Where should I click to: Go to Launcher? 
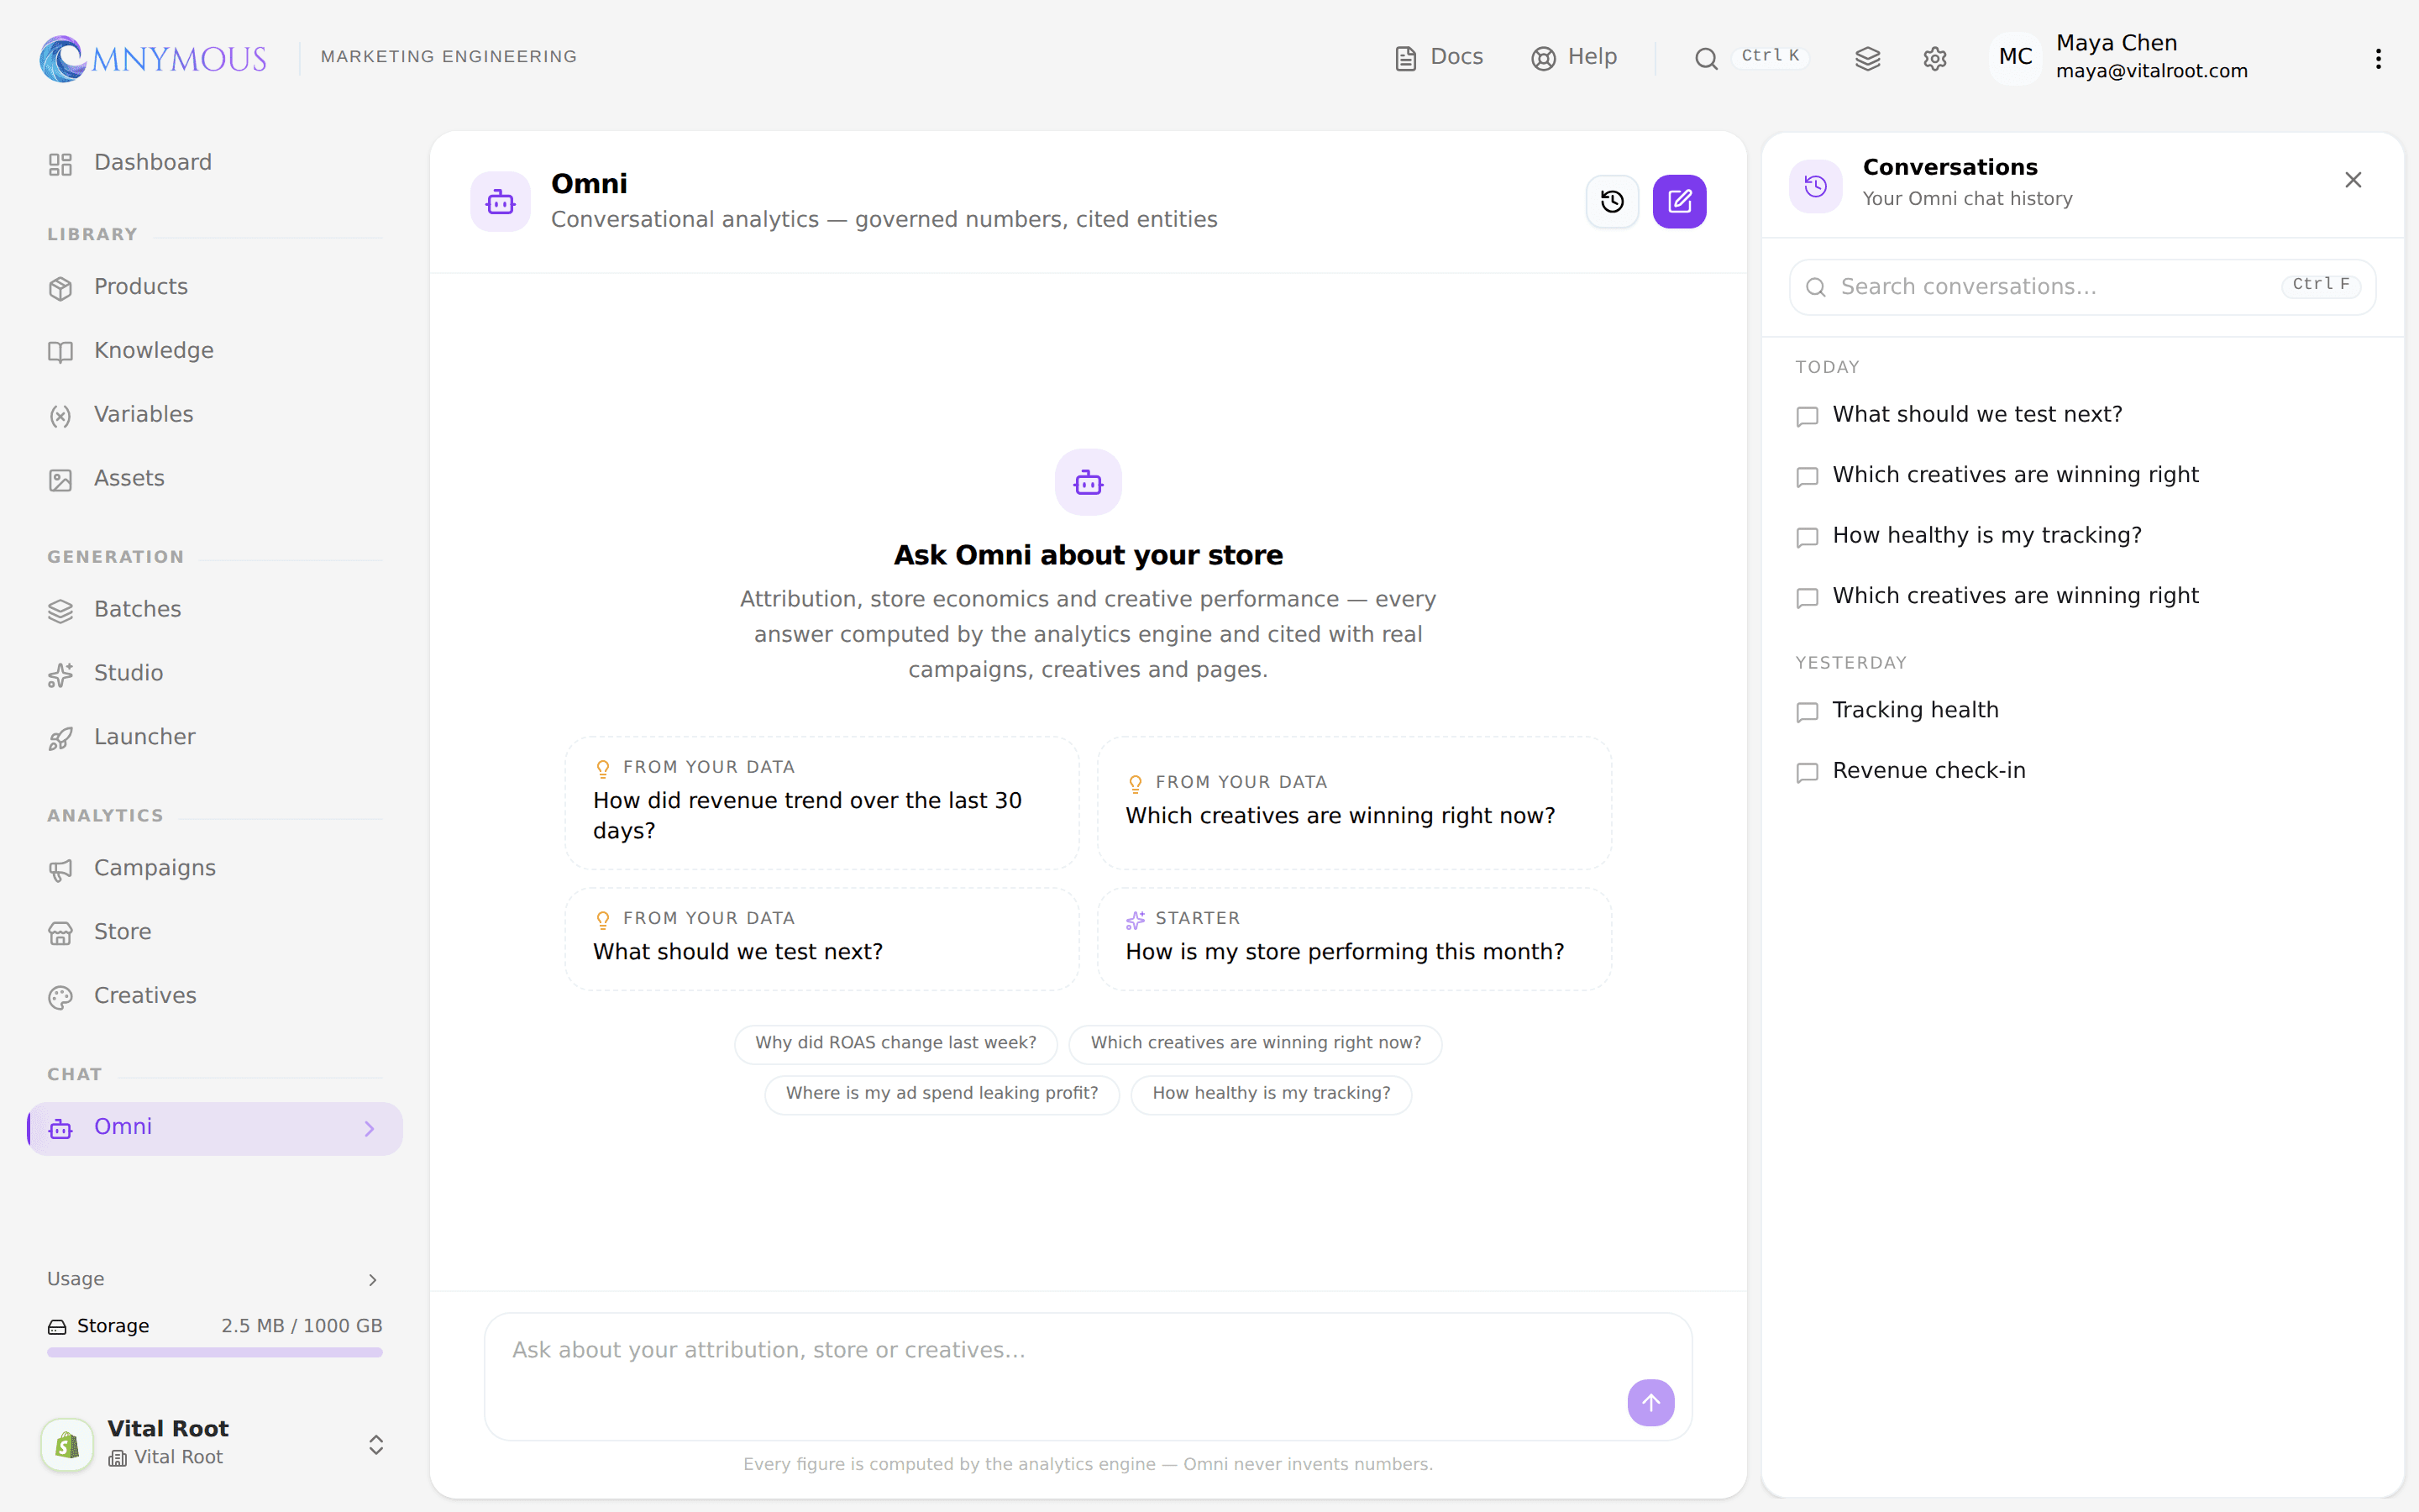click(x=214, y=738)
